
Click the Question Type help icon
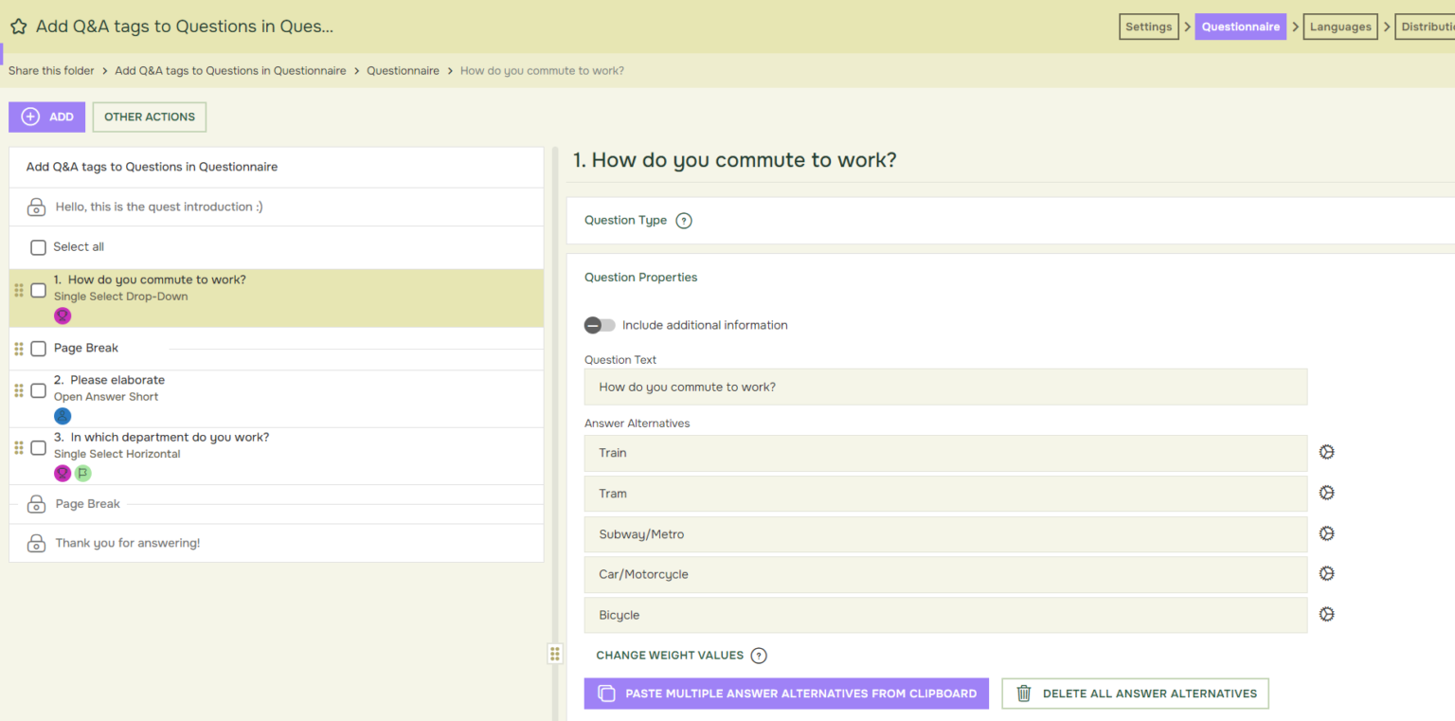[684, 221]
